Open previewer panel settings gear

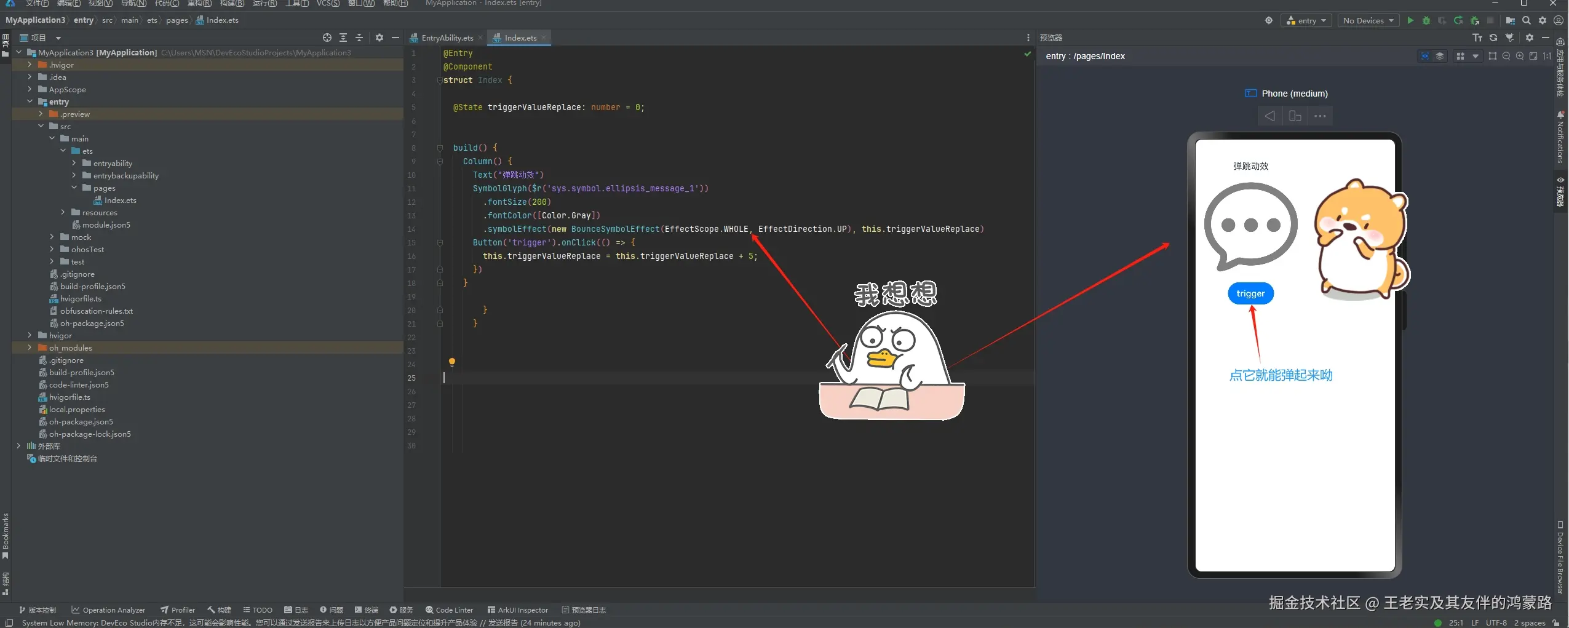(x=1530, y=38)
